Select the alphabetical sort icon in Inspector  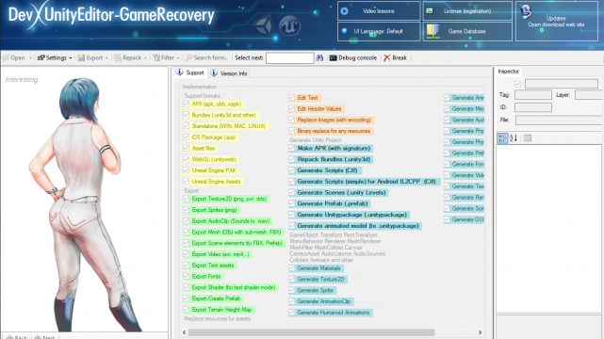click(514, 138)
